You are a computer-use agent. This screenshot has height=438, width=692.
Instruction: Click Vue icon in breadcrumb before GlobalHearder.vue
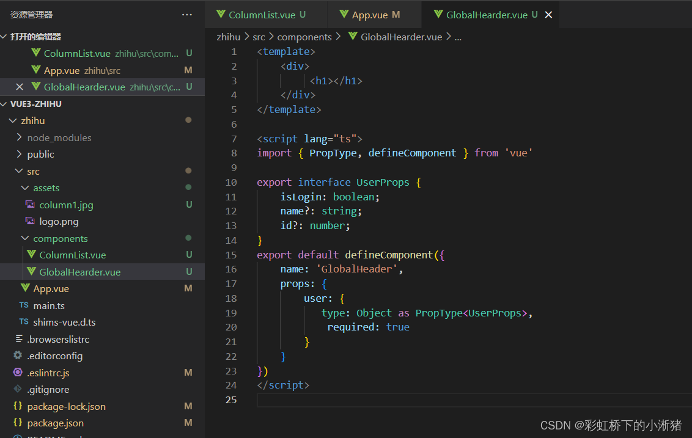[x=353, y=36]
